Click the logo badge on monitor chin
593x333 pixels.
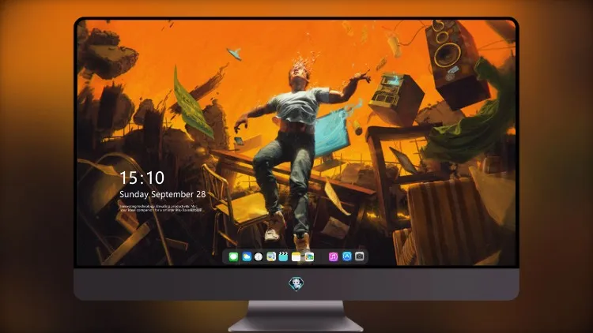[296, 284]
